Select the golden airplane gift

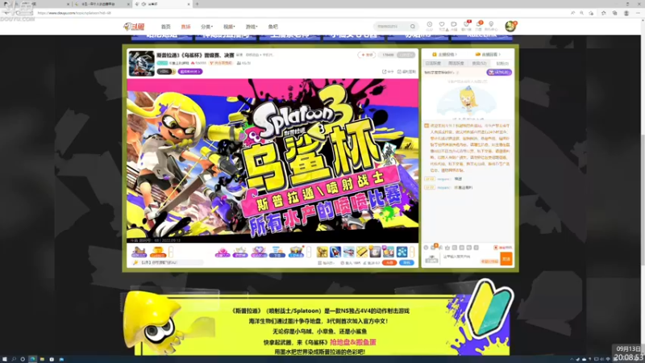point(322,252)
